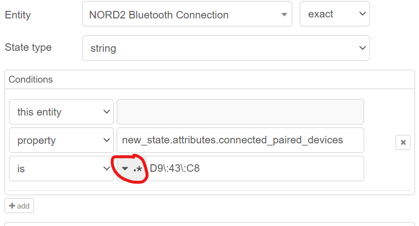Click the greyed field beside 'this entity'

point(240,112)
